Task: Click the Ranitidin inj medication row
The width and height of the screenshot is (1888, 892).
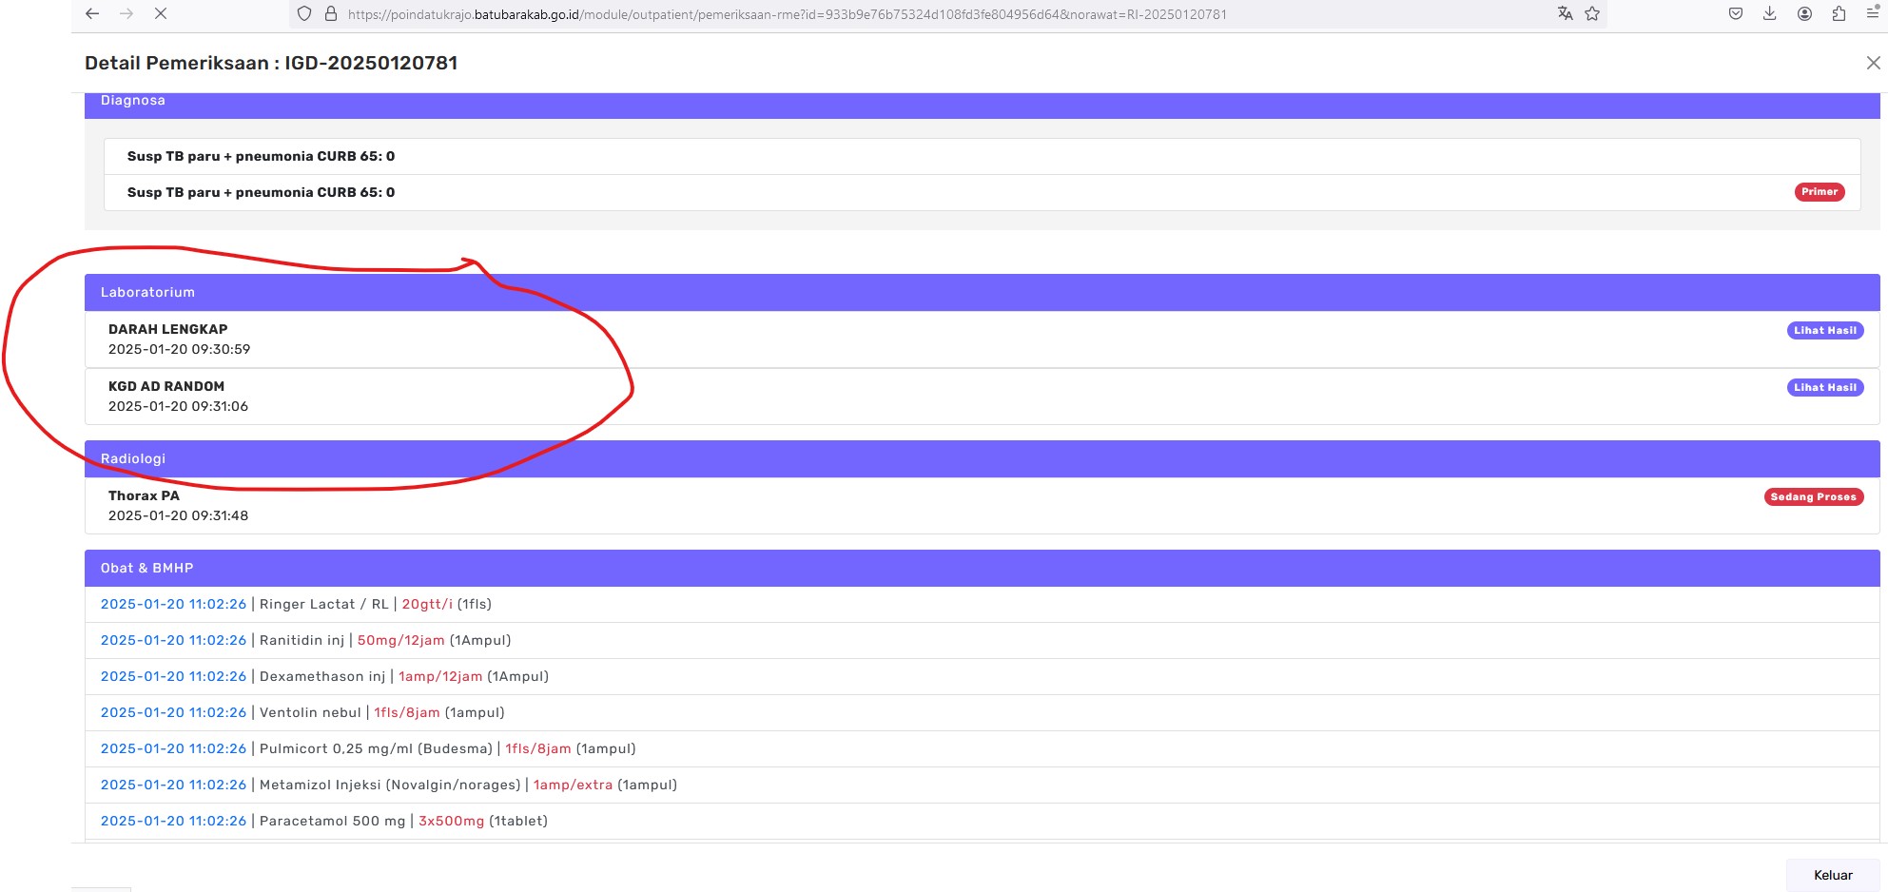Action: pos(982,641)
